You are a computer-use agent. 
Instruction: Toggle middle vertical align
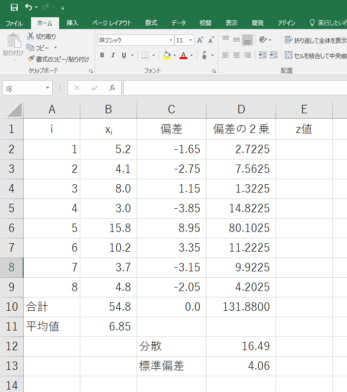click(237, 39)
